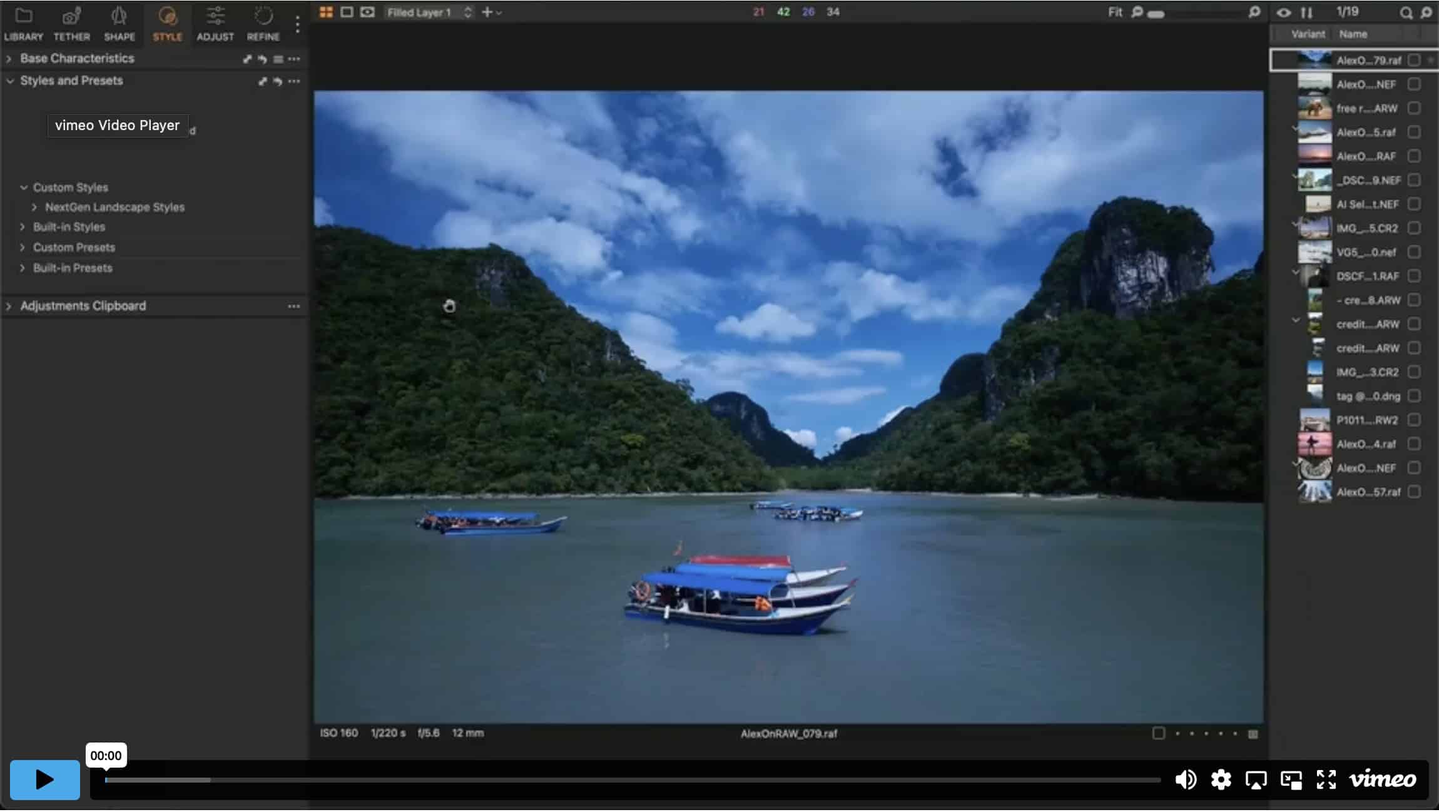The image size is (1439, 812).
Task: Select the AI Sel...t.NEF thumbnail
Action: point(1318,205)
